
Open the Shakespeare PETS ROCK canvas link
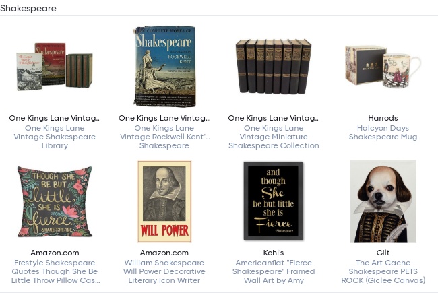click(x=383, y=271)
